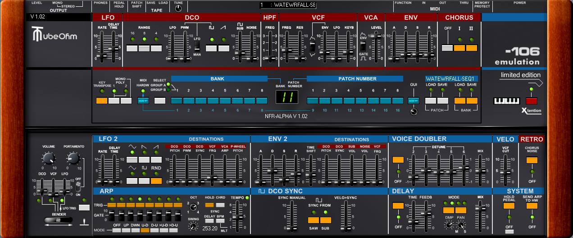
Task: Toggle SEND ARP TO HW button
Action: click(532, 206)
